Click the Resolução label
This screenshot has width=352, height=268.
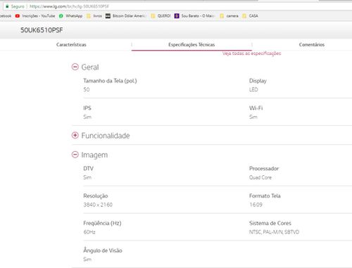pyautogui.click(x=96, y=196)
